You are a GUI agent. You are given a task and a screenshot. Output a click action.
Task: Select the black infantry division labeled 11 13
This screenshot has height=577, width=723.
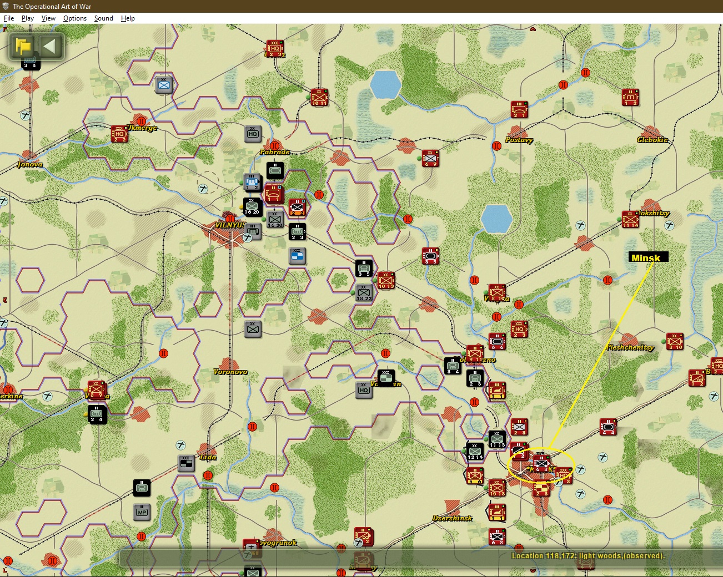(x=497, y=439)
